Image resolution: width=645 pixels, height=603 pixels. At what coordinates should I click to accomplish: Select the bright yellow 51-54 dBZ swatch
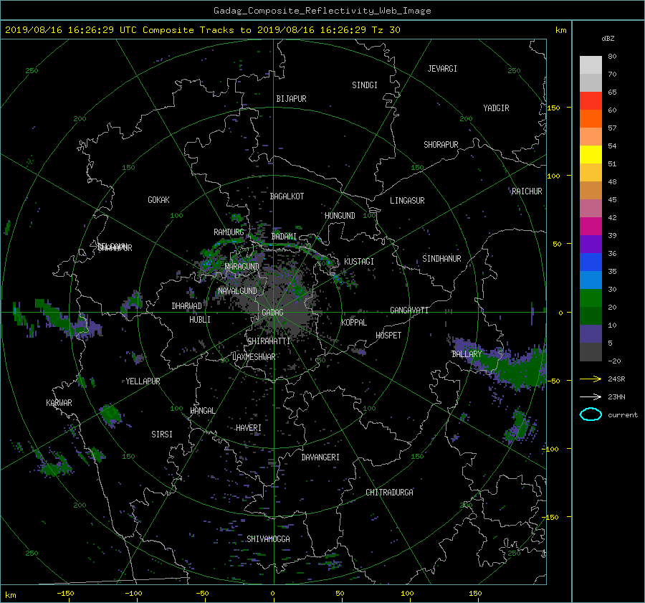pos(591,155)
